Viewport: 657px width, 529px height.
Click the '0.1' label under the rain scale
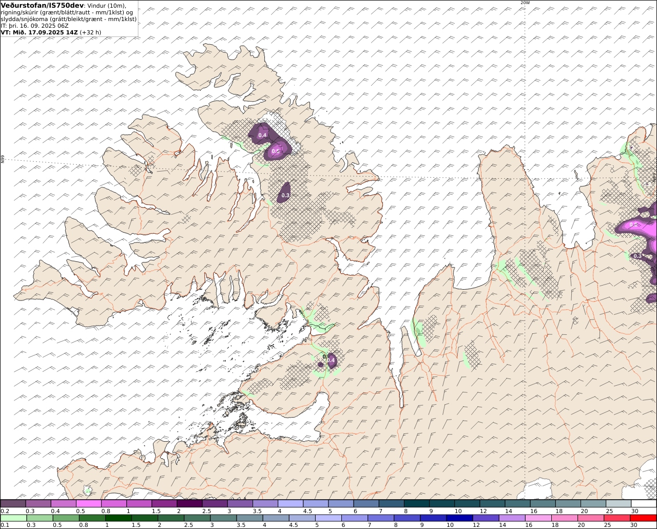5,525
